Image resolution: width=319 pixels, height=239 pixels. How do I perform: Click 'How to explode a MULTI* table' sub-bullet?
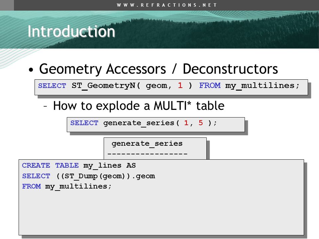[139, 106]
